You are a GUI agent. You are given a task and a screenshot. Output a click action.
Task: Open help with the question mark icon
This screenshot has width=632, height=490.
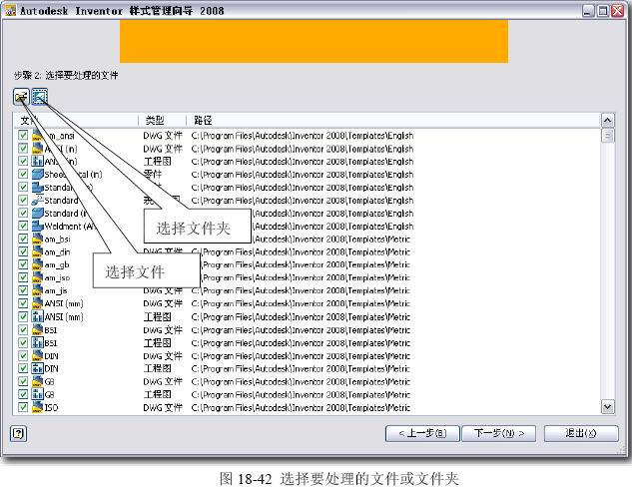(x=18, y=433)
